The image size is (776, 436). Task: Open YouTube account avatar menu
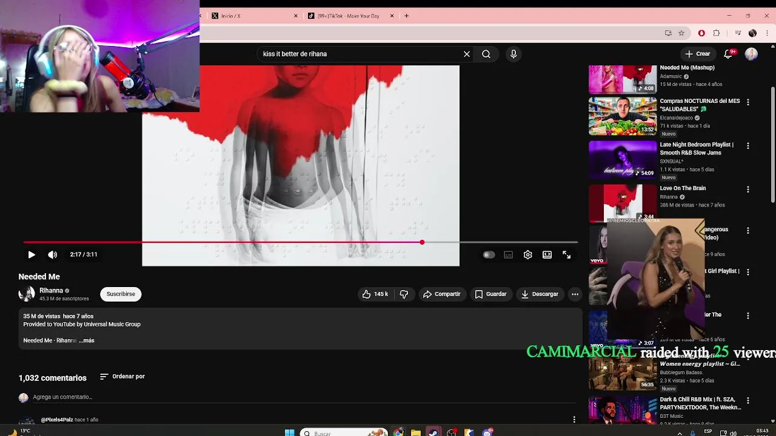click(752, 54)
